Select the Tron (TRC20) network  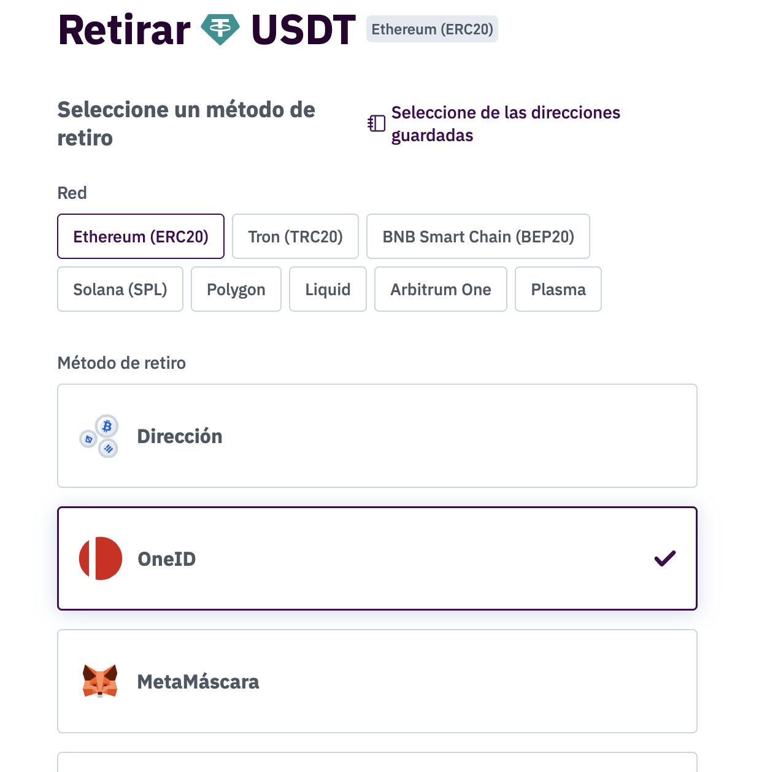[295, 236]
